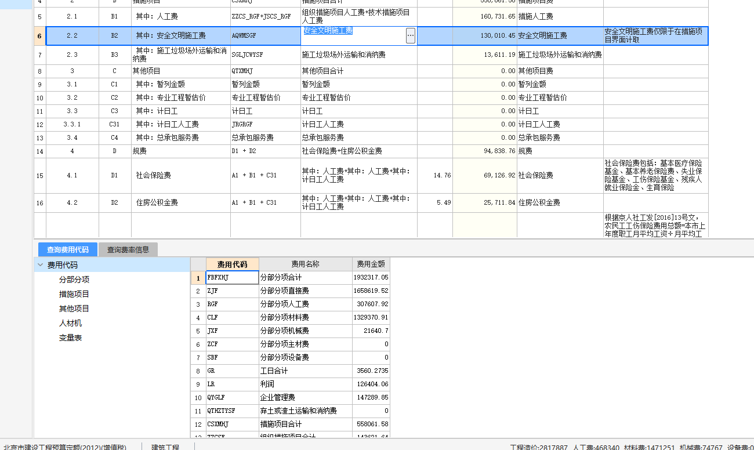The width and height of the screenshot is (754, 450).
Task: Click the 利润 name cell
Action: pos(305,384)
